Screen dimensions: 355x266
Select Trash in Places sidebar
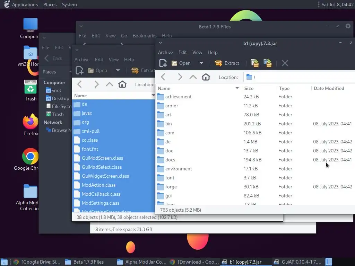[x=55, y=114]
